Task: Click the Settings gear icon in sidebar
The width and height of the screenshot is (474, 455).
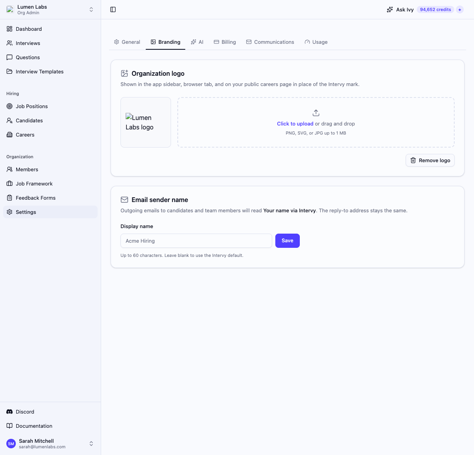Action: coord(9,212)
